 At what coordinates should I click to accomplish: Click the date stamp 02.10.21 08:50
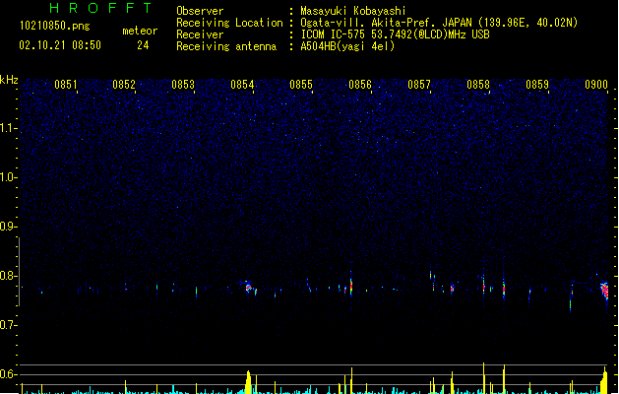pyautogui.click(x=60, y=45)
